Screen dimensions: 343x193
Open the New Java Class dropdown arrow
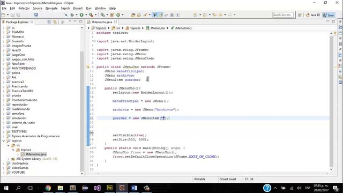[123, 15]
